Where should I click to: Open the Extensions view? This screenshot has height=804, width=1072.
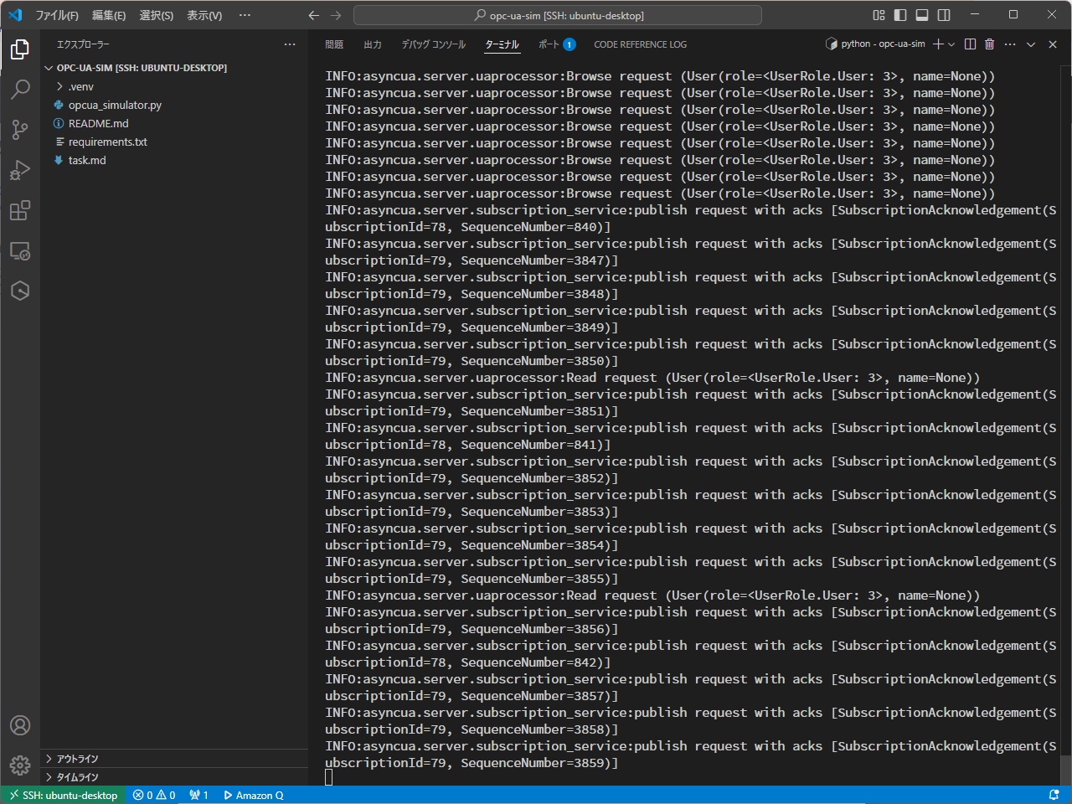(20, 210)
